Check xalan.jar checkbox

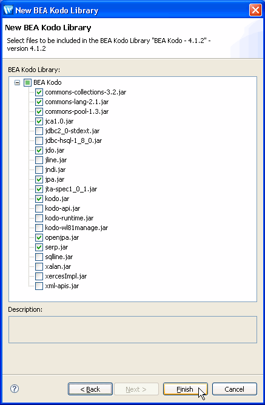tap(39, 266)
